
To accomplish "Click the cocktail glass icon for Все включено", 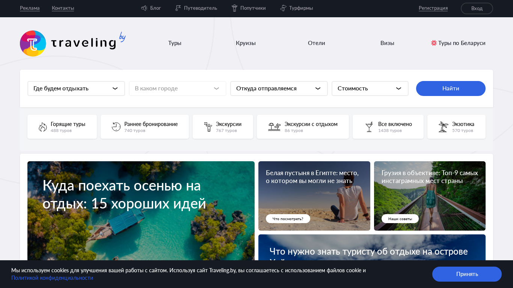I will point(369,127).
